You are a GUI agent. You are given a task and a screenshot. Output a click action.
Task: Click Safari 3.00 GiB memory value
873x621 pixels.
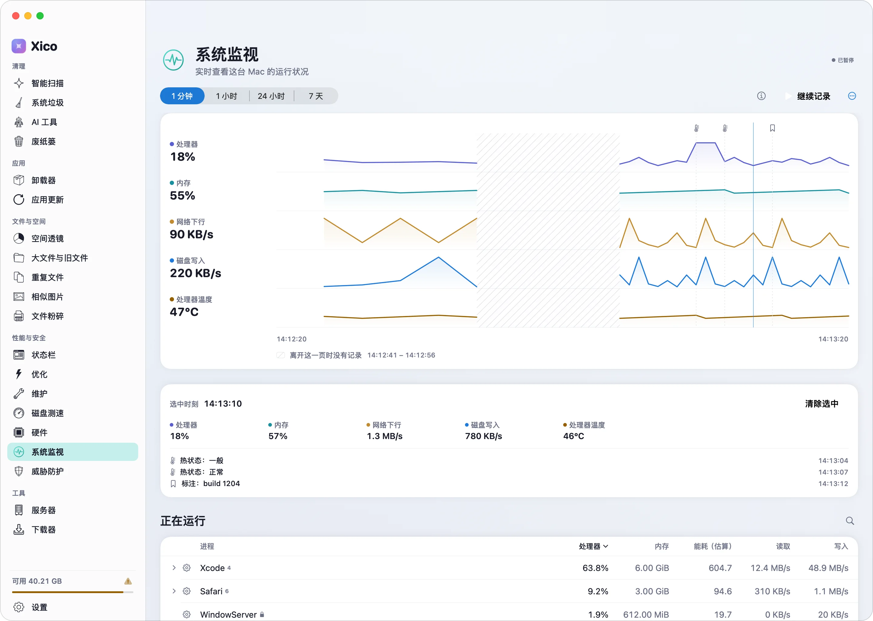(x=652, y=592)
